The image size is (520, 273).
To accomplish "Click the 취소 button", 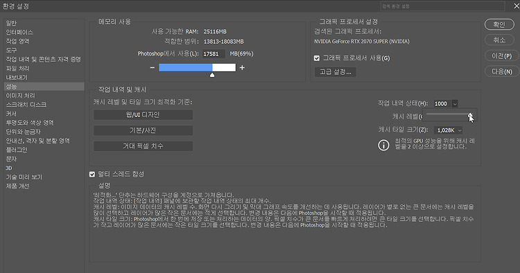I will 499,39.
